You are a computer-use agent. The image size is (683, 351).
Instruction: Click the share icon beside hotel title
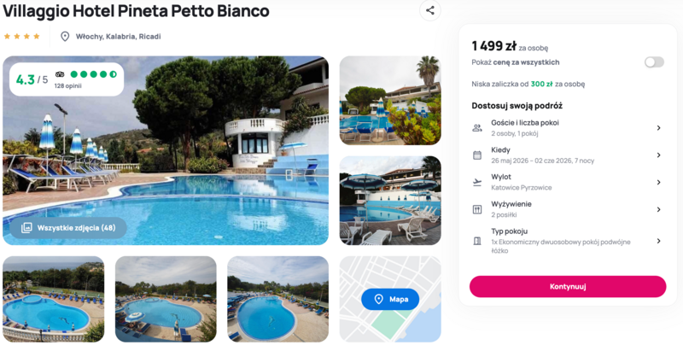point(430,11)
